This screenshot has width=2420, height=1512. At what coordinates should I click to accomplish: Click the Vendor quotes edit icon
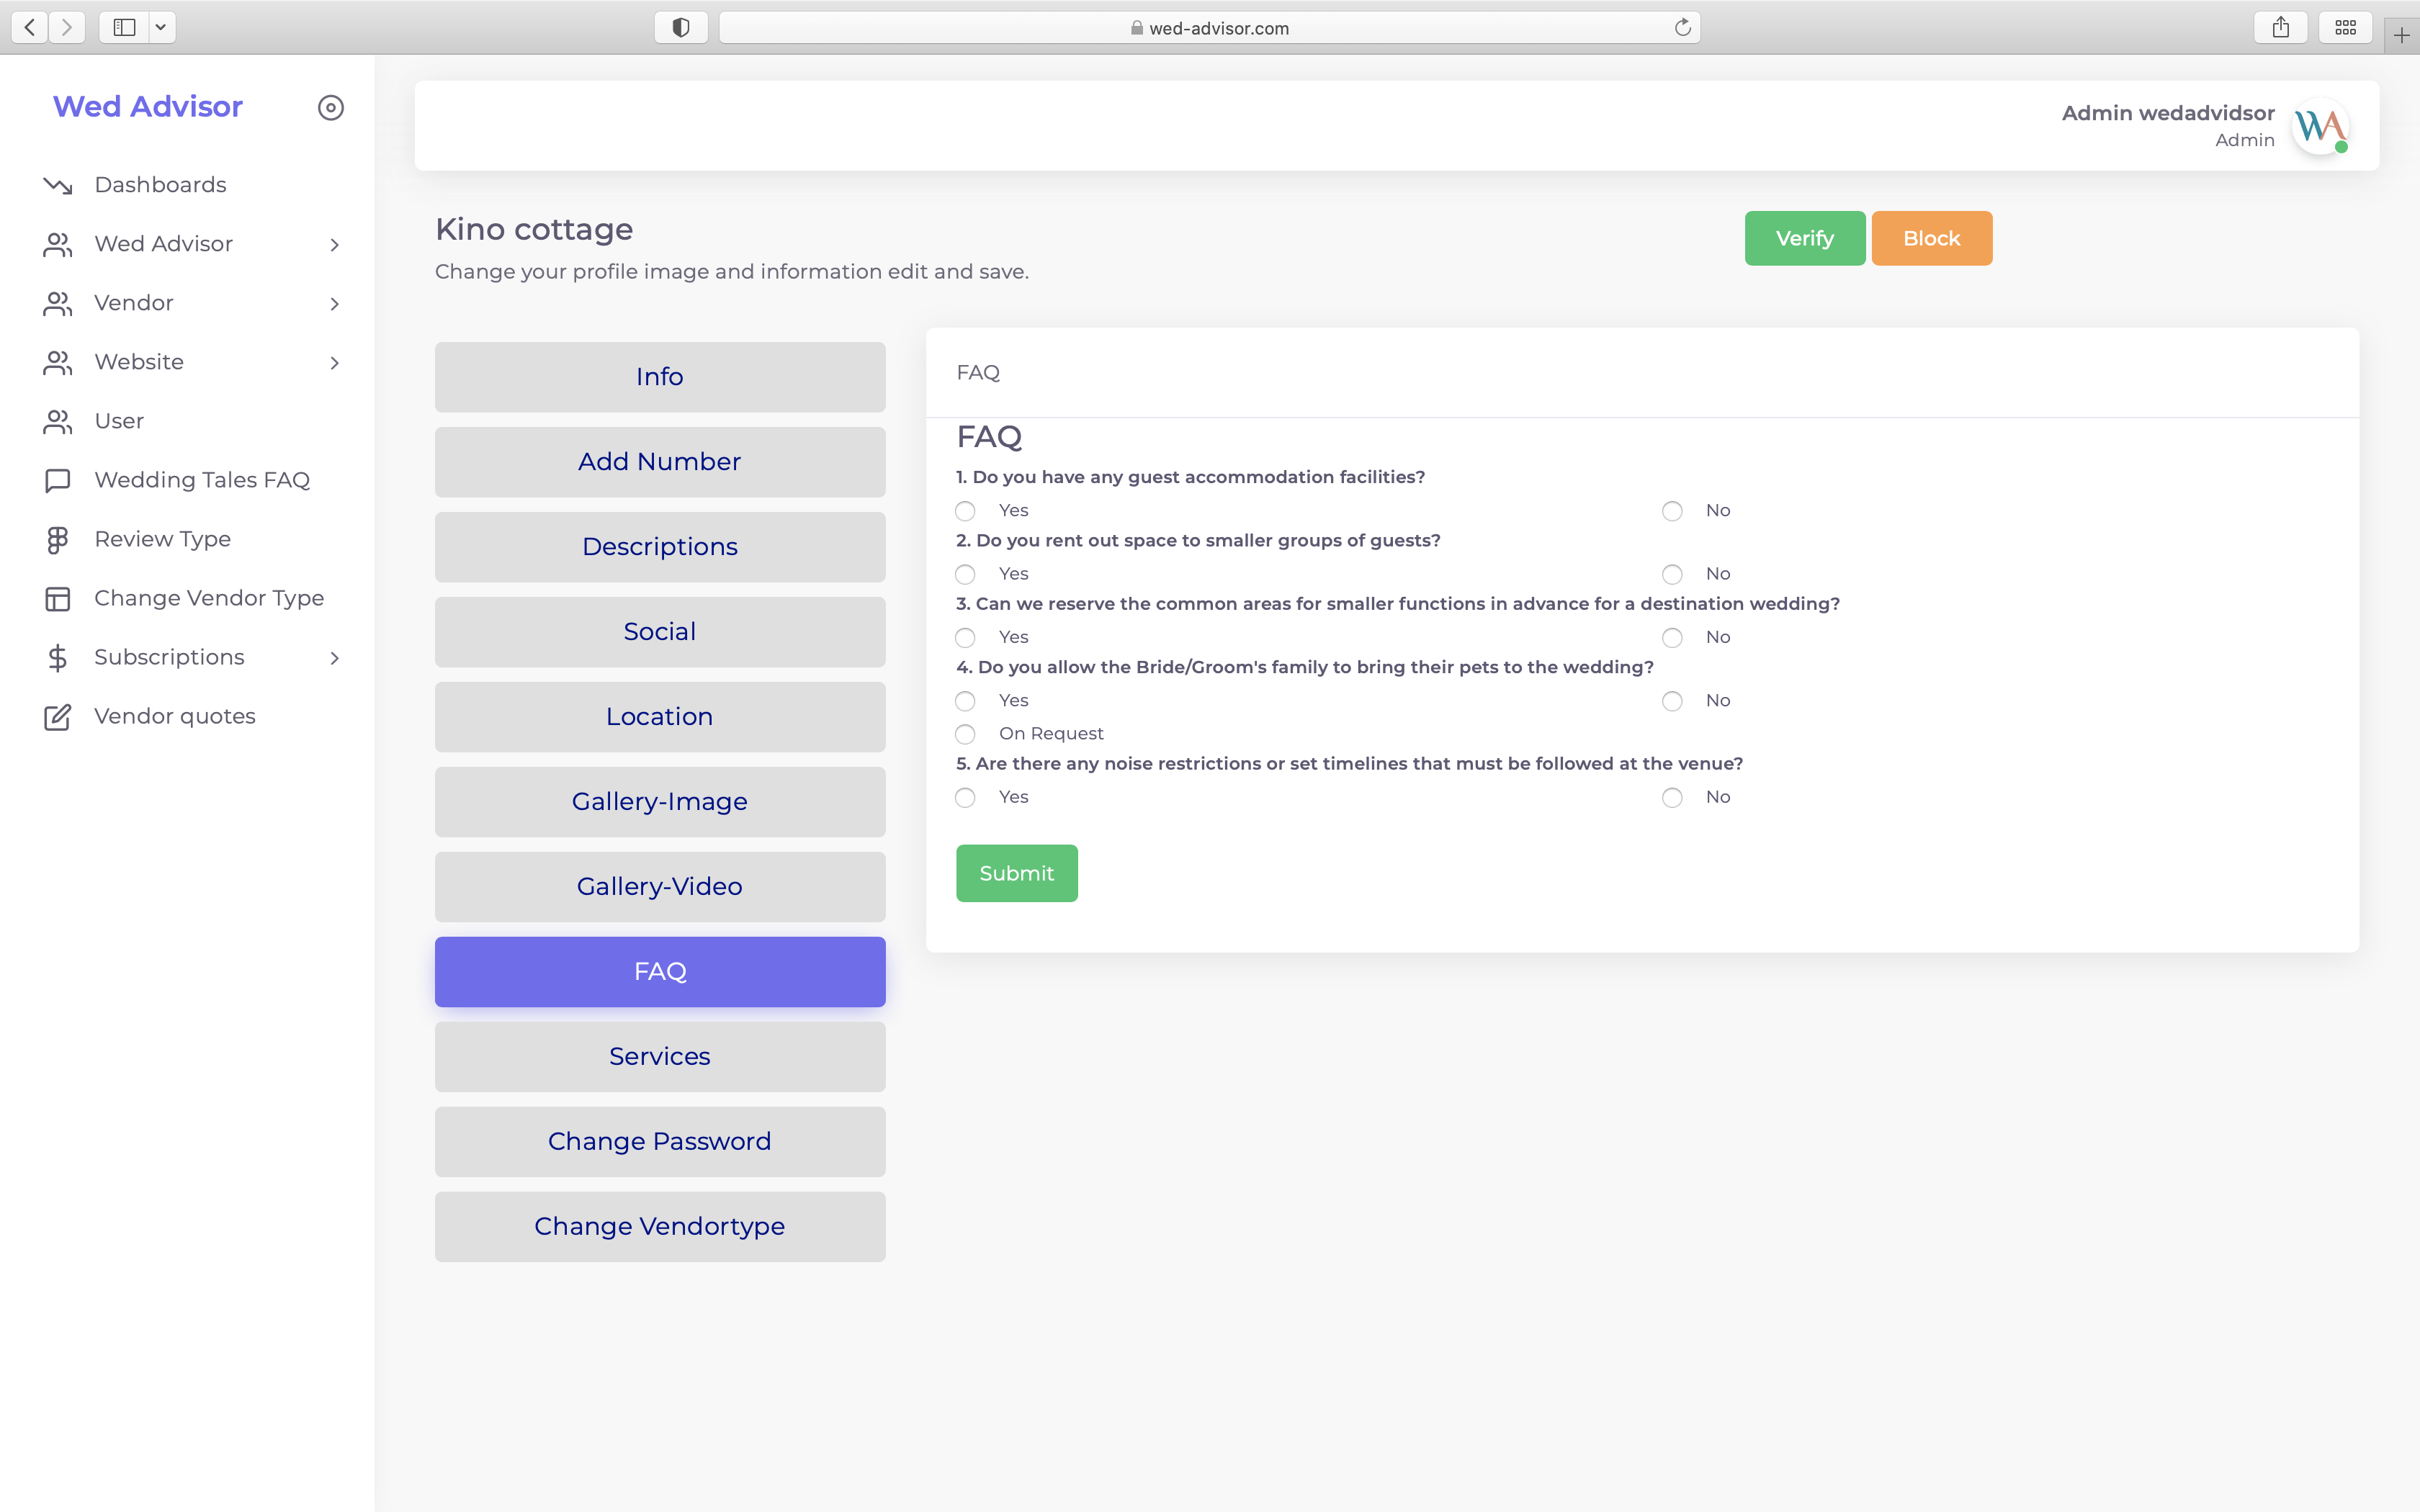pos(58,717)
